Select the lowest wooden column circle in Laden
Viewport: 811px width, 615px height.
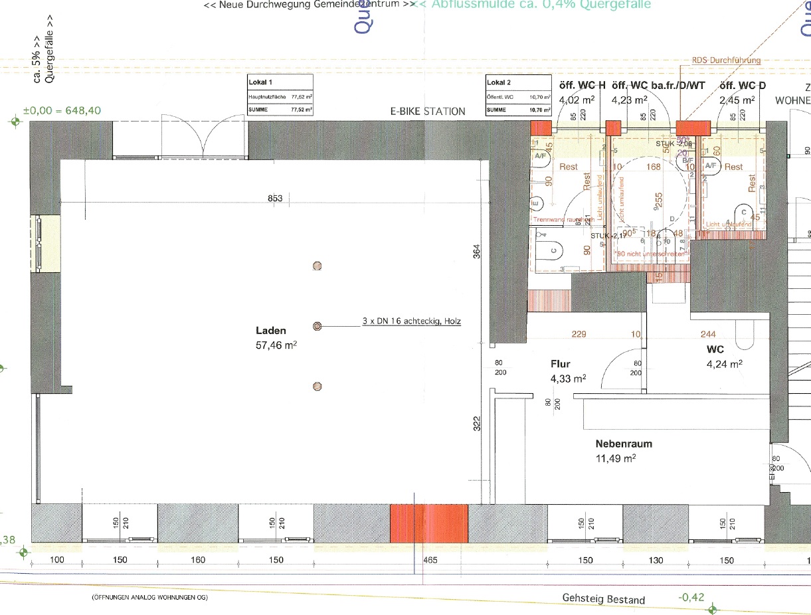[317, 387]
